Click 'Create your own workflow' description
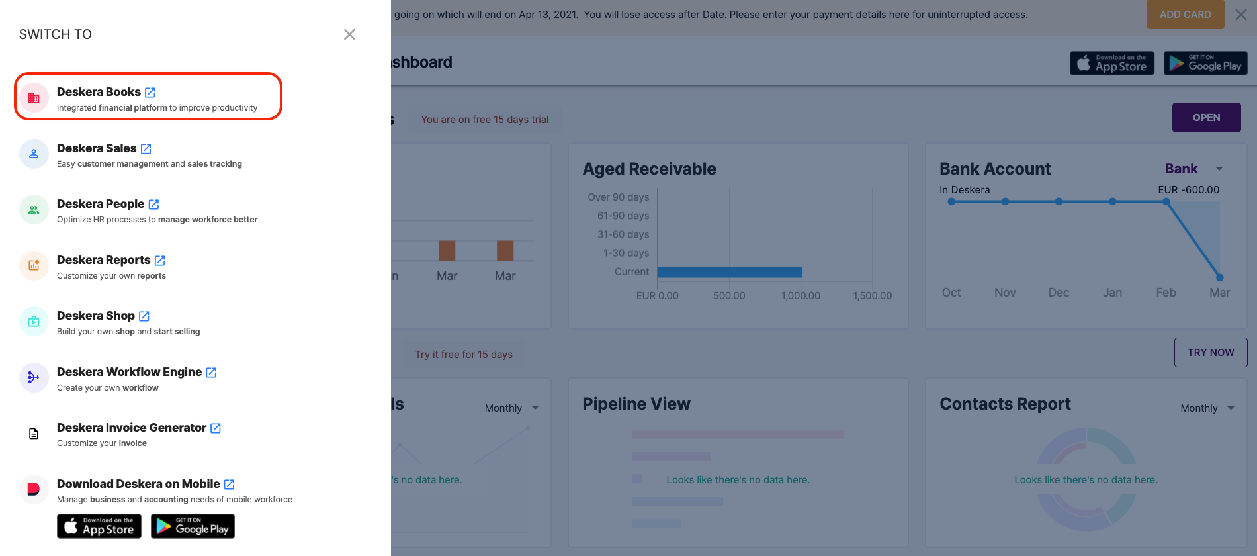Viewport: 1257px width, 556px height. (108, 388)
